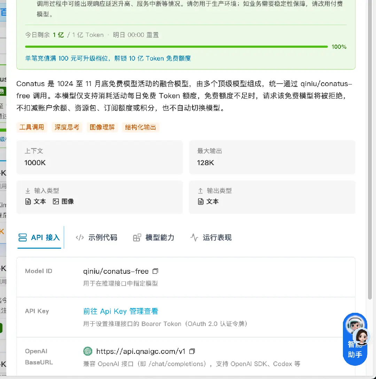View the 运行表现 tab
Screen dimensions: 376x379
tap(211, 237)
